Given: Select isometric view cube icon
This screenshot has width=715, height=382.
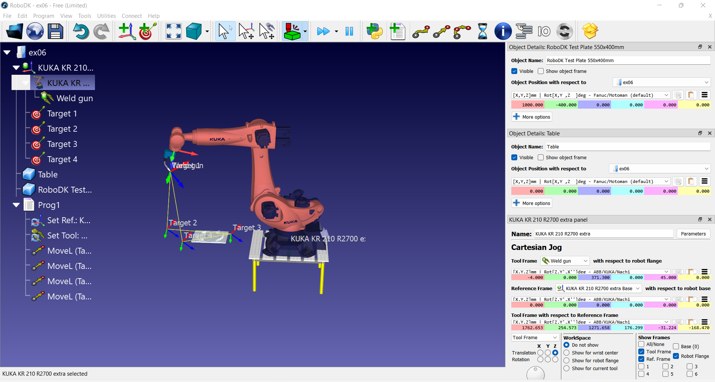Looking at the screenshot, I should point(194,31).
